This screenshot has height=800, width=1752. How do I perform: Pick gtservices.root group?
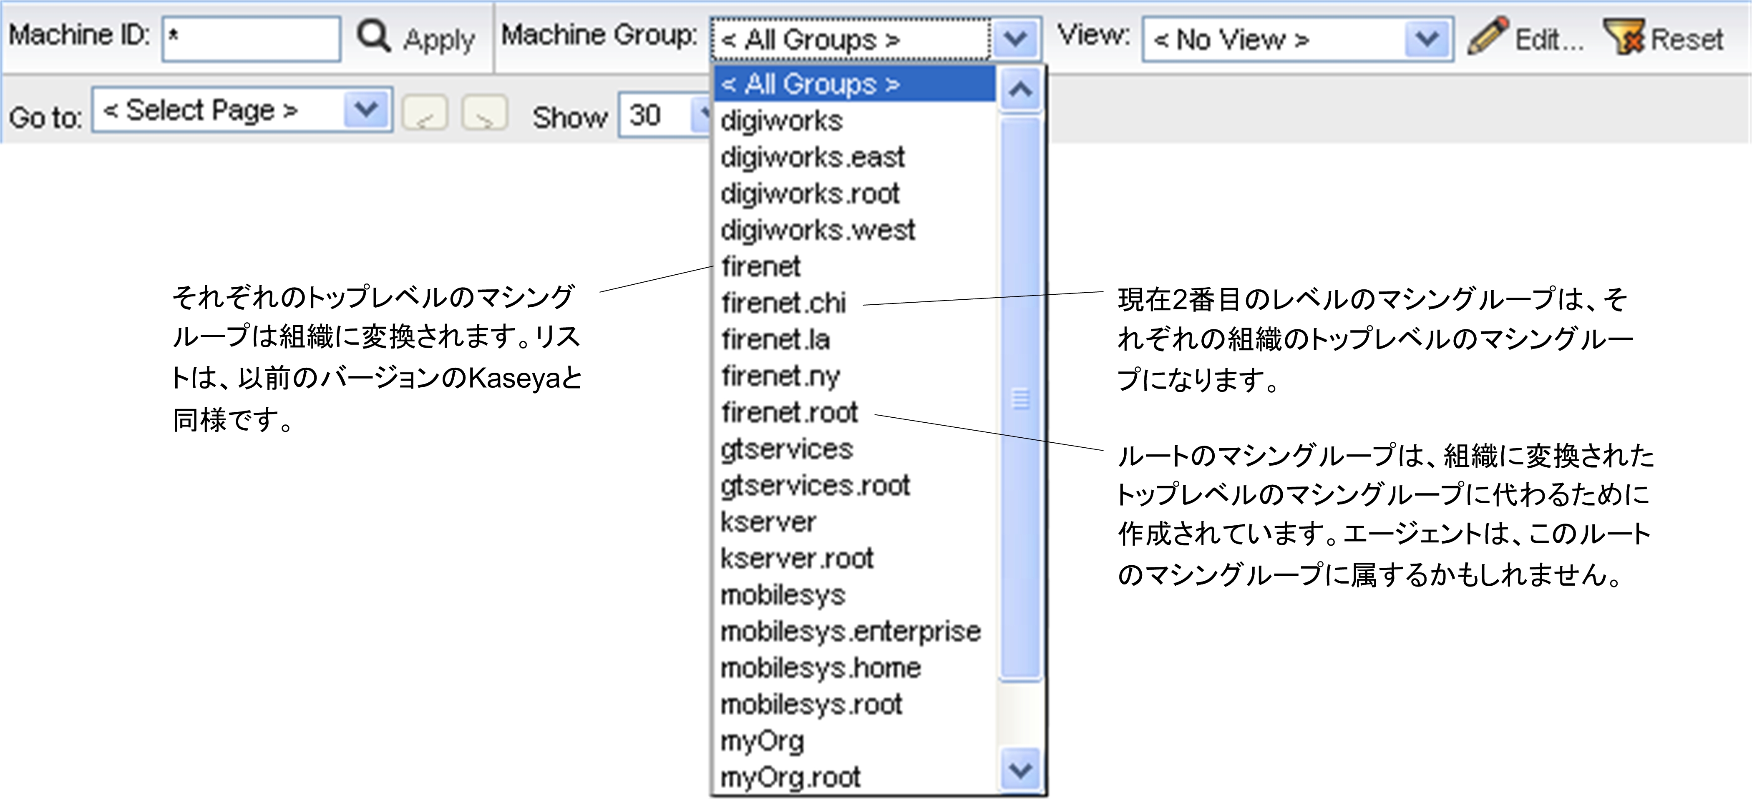pos(855,485)
